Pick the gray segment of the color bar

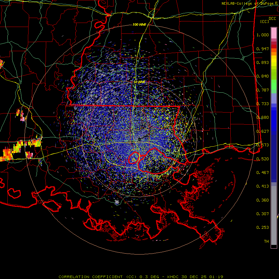coord(274,215)
